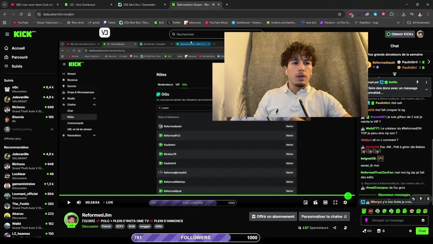
Task: Open new browser tab
Action: pyautogui.click(x=227, y=5)
